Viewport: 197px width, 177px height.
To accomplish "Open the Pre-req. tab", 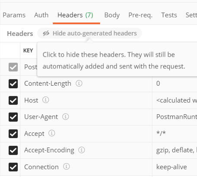I will (140, 15).
